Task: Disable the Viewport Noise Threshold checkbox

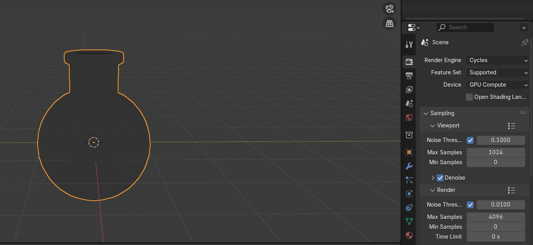Action: (x=470, y=140)
